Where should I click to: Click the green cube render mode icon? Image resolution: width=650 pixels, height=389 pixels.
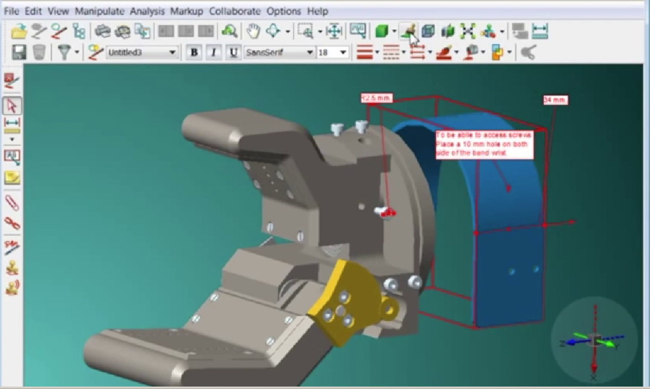[382, 32]
